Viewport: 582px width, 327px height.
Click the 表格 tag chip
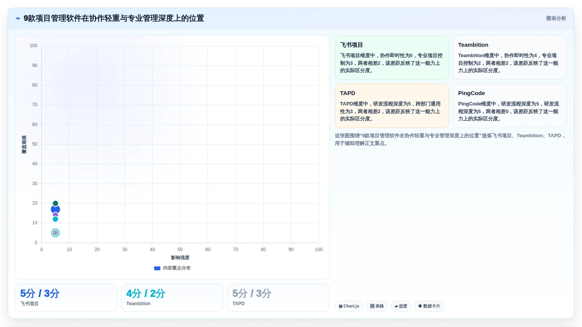377,306
